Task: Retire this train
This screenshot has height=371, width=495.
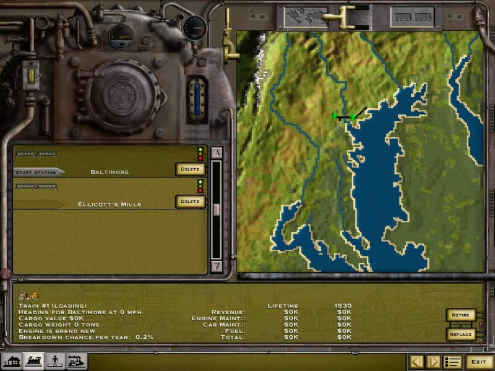Action: coord(460,315)
